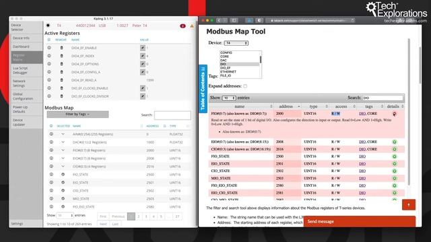Viewport: 431px width, 242px height.
Task: Remove DIO4_EF_CONFIG_A using its trash icon
Action: pyautogui.click(x=61, y=72)
